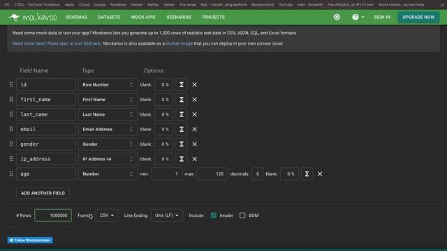Open the DATASETS menu
The height and width of the screenshot is (251, 447).
click(x=109, y=17)
